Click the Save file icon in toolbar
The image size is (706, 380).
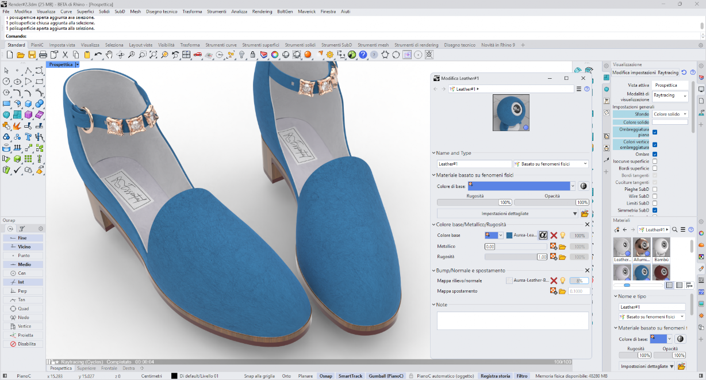32,55
